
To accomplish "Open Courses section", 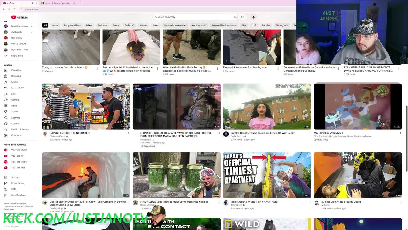I will [x=15, y=123].
